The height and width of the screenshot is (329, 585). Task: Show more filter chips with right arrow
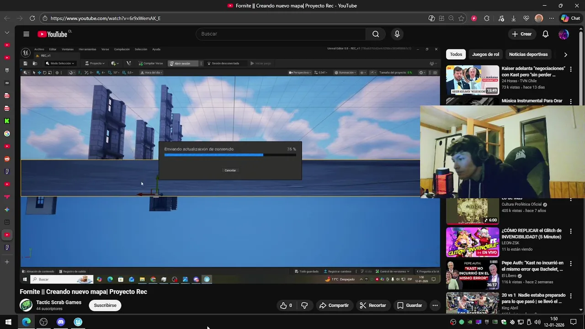click(565, 54)
